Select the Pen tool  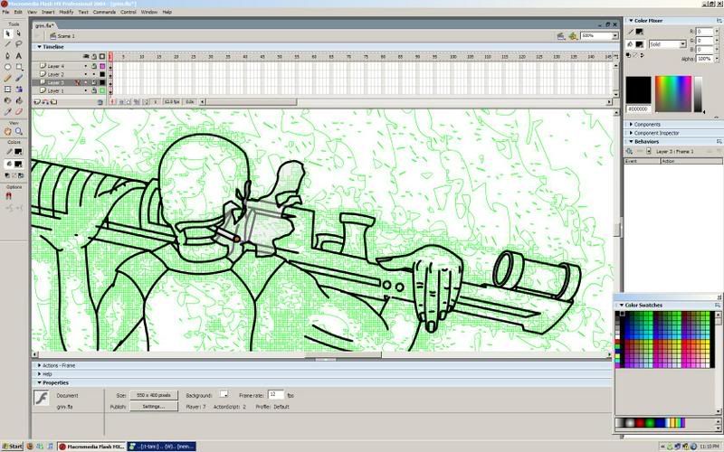[x=8, y=56]
